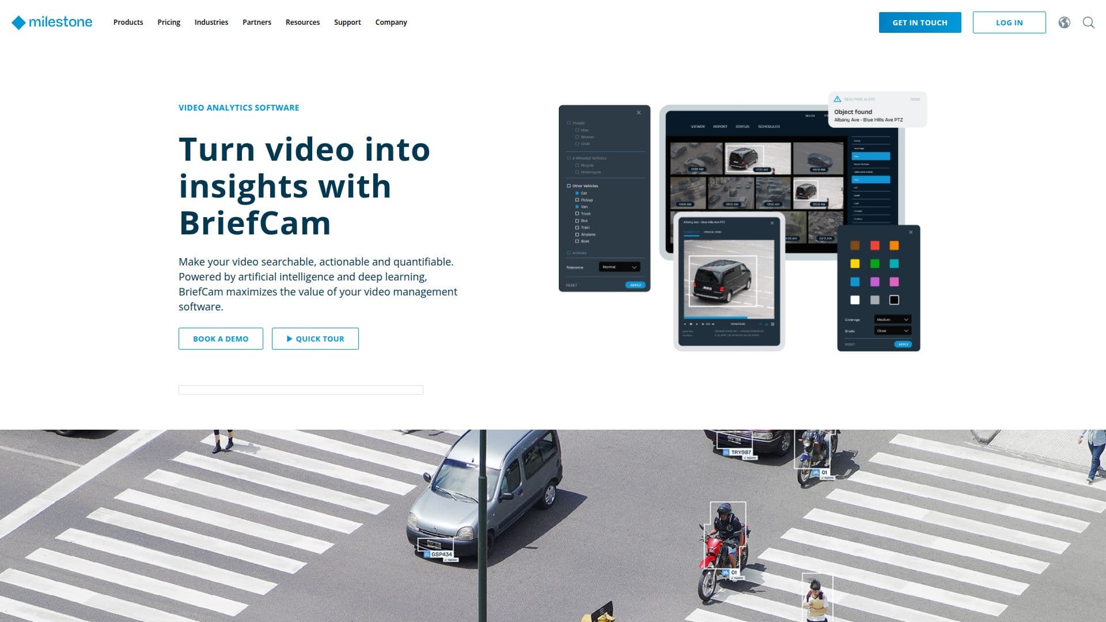Pick the orange color swatch
The image size is (1106, 622).
tap(894, 246)
